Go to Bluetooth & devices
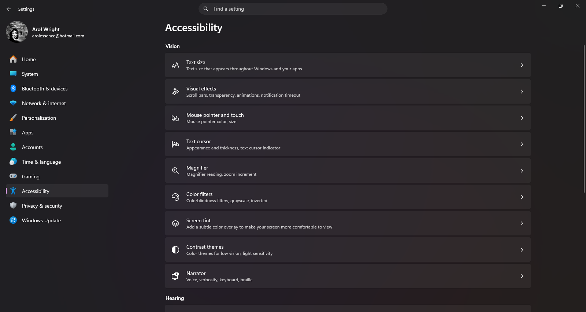 tap(57, 88)
